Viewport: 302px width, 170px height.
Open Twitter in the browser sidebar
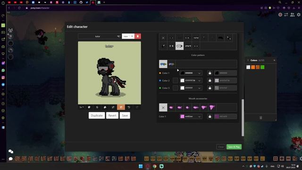[3, 85]
